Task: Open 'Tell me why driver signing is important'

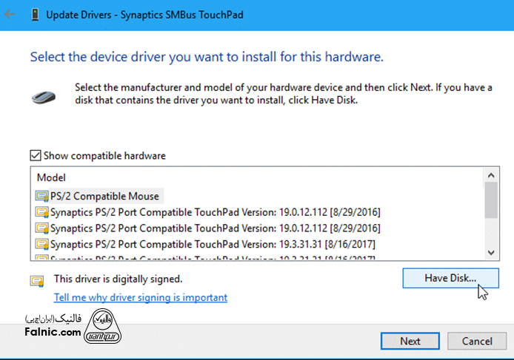Action: [x=141, y=297]
